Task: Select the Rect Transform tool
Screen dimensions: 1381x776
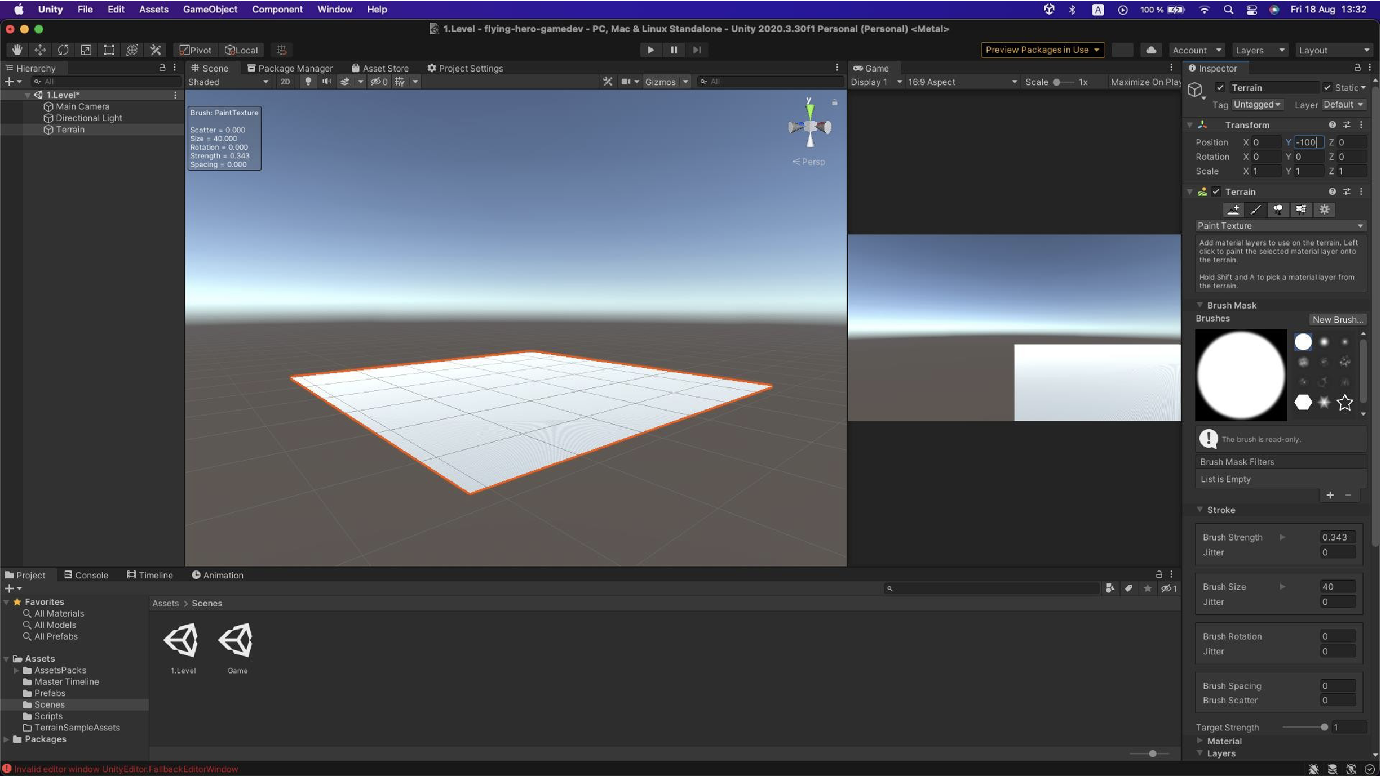Action: (x=109, y=50)
